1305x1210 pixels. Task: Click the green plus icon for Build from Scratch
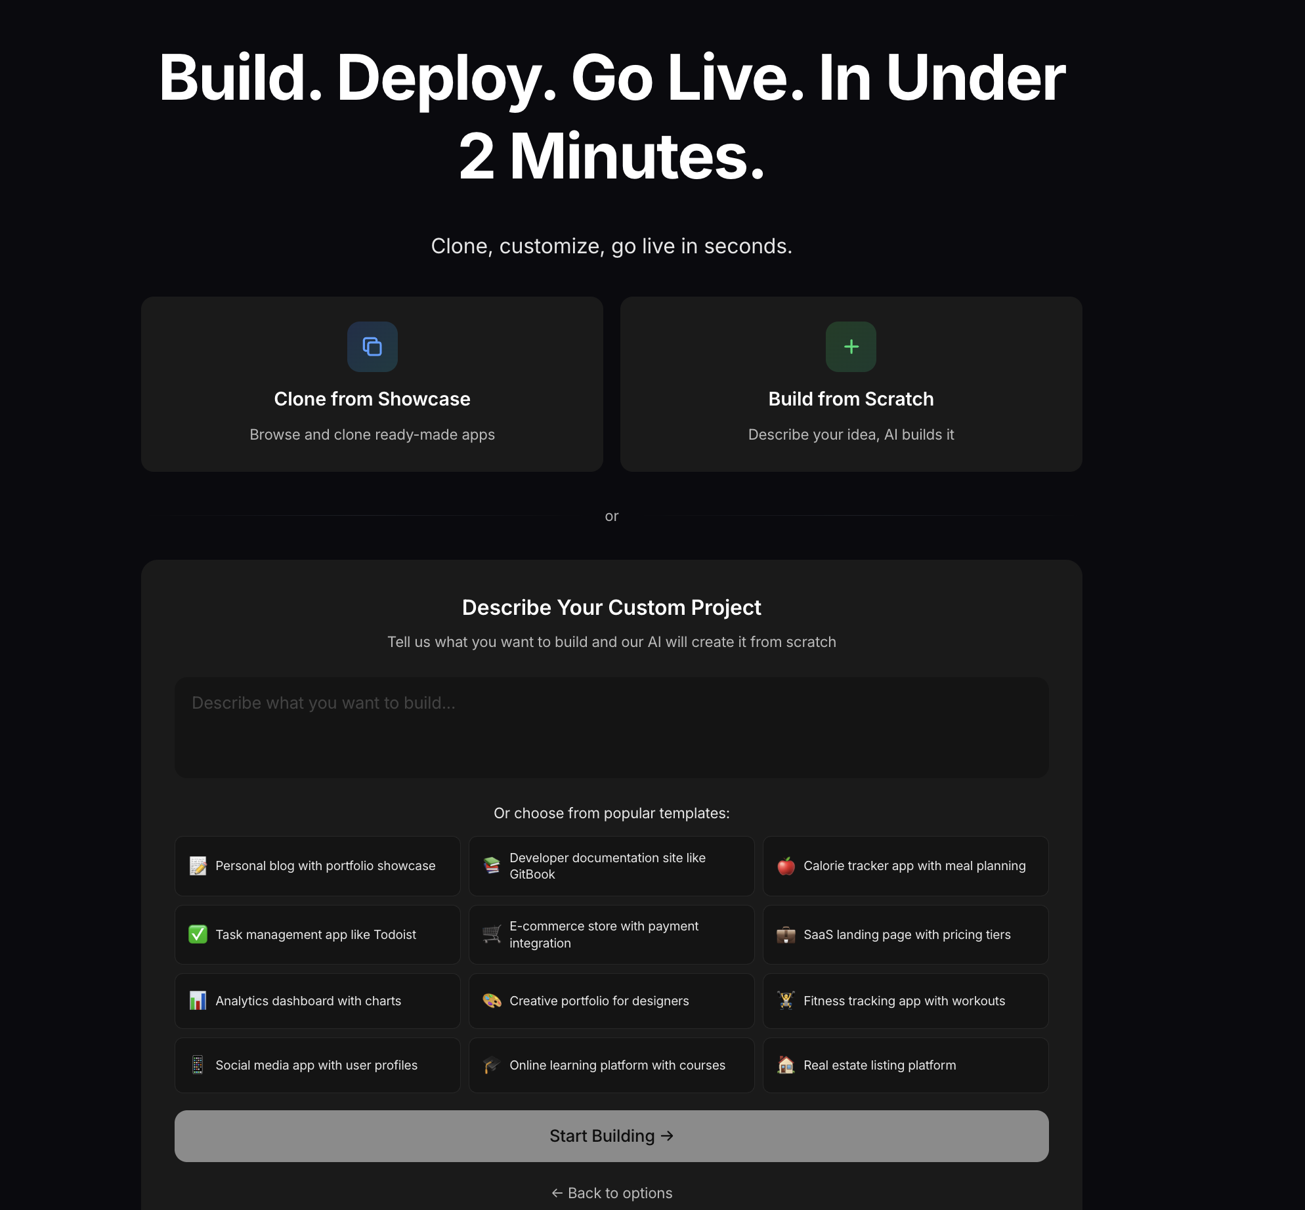851,346
